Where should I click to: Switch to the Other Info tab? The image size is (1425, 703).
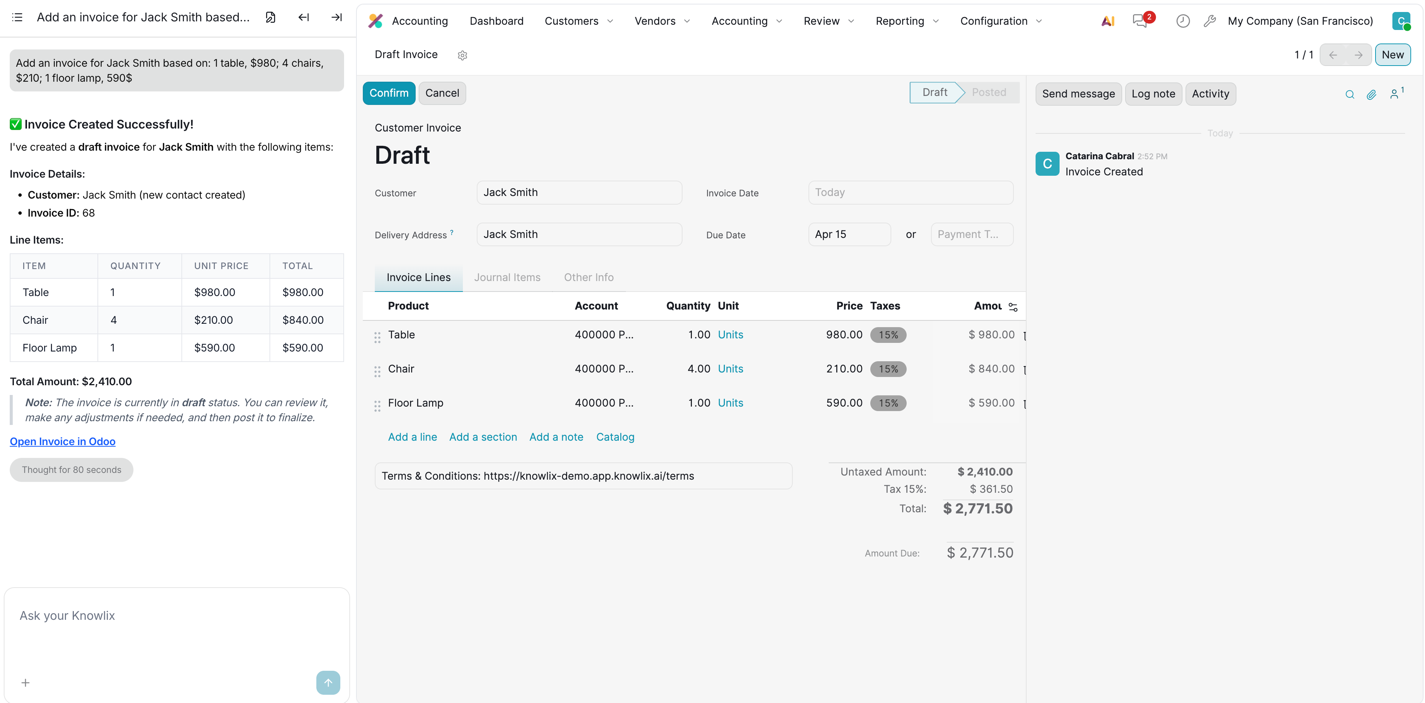(x=588, y=277)
